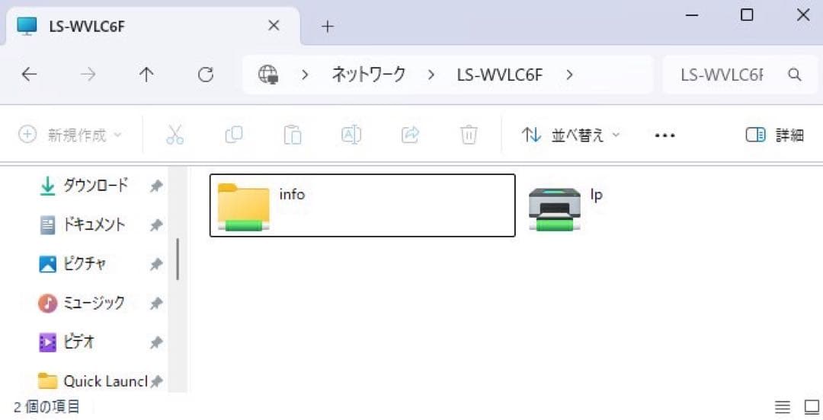This screenshot has width=823, height=420.
Task: Focus the LS-WVLC6F search box
Action: (741, 75)
